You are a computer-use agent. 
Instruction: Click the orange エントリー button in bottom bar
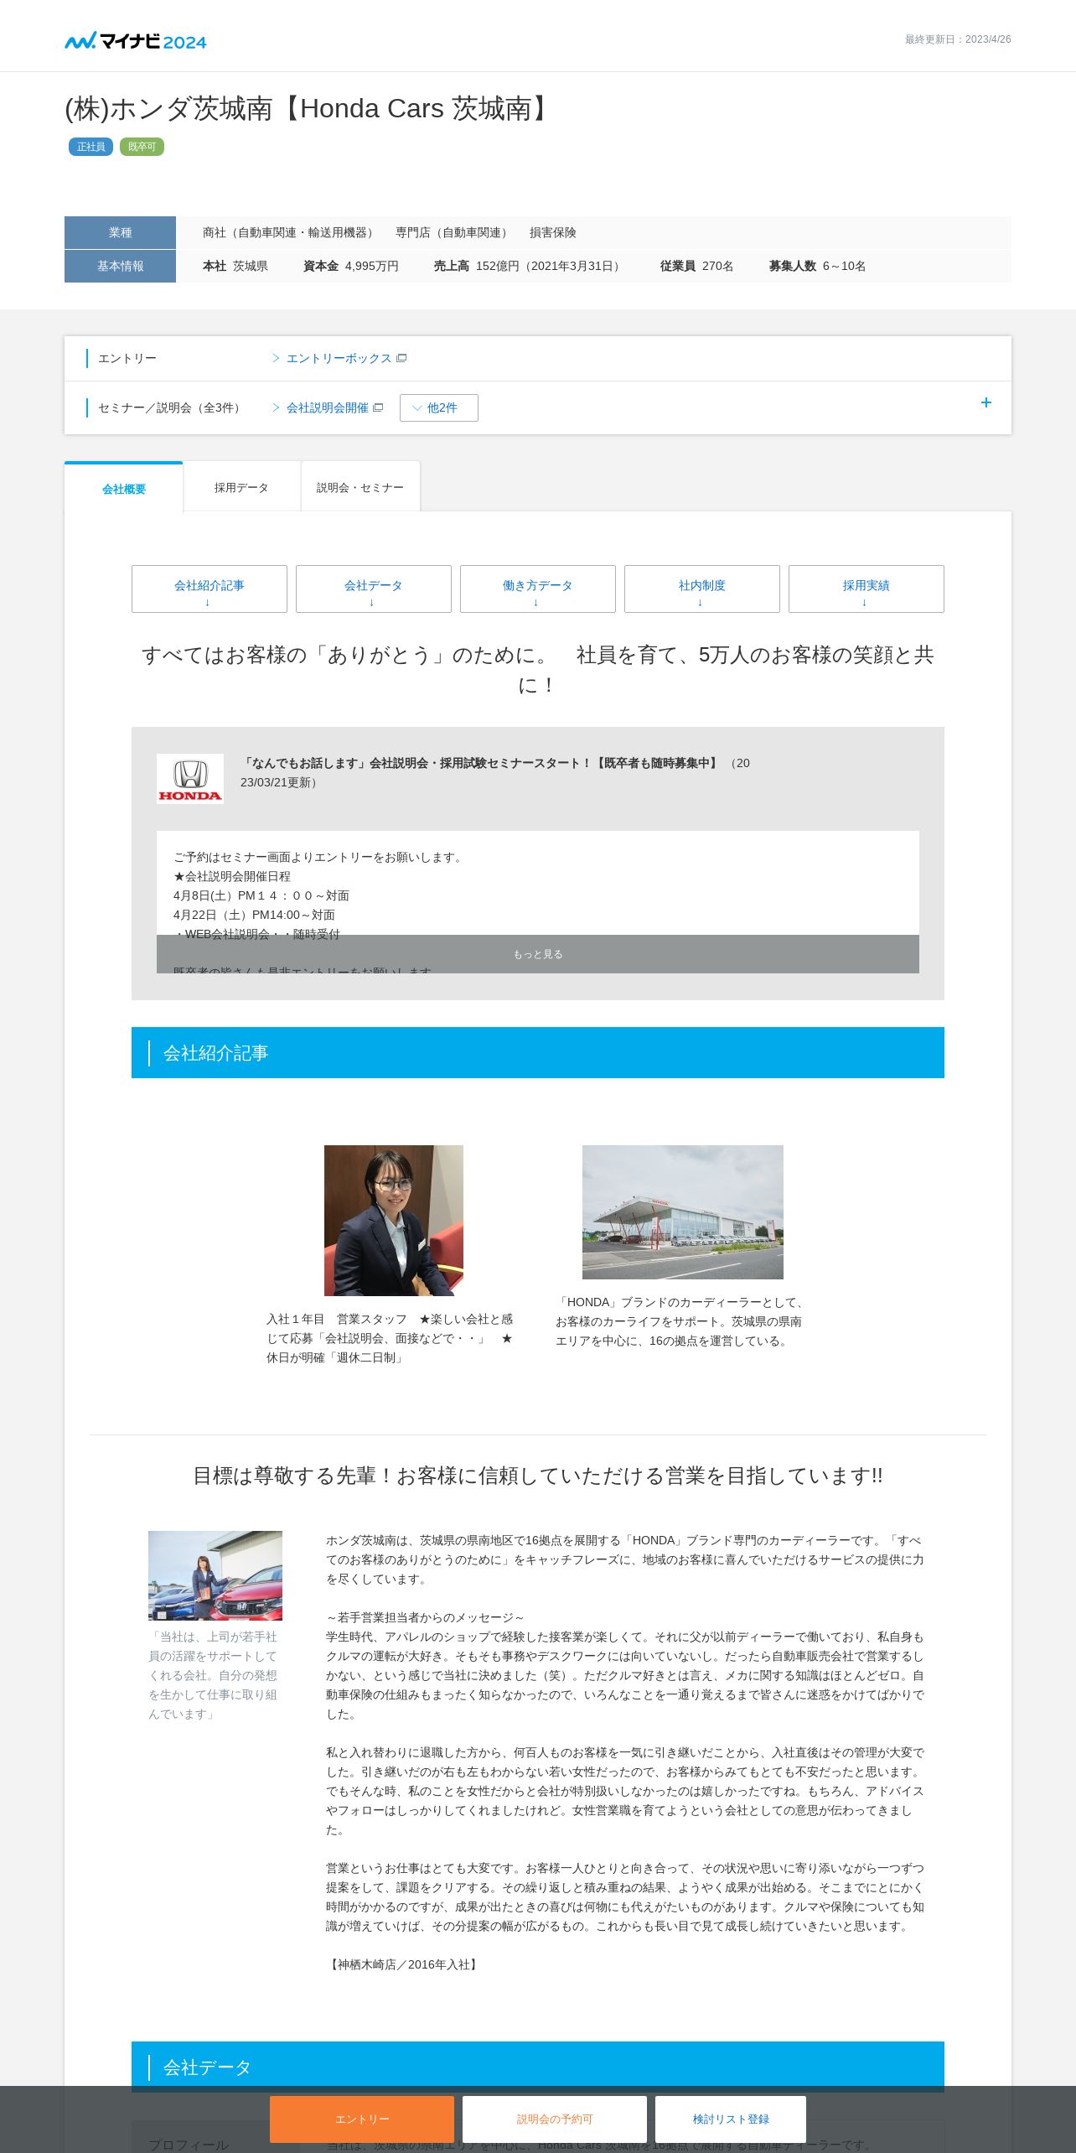point(362,2119)
